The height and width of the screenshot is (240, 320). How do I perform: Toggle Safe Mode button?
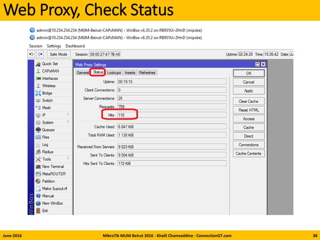(x=59, y=54)
